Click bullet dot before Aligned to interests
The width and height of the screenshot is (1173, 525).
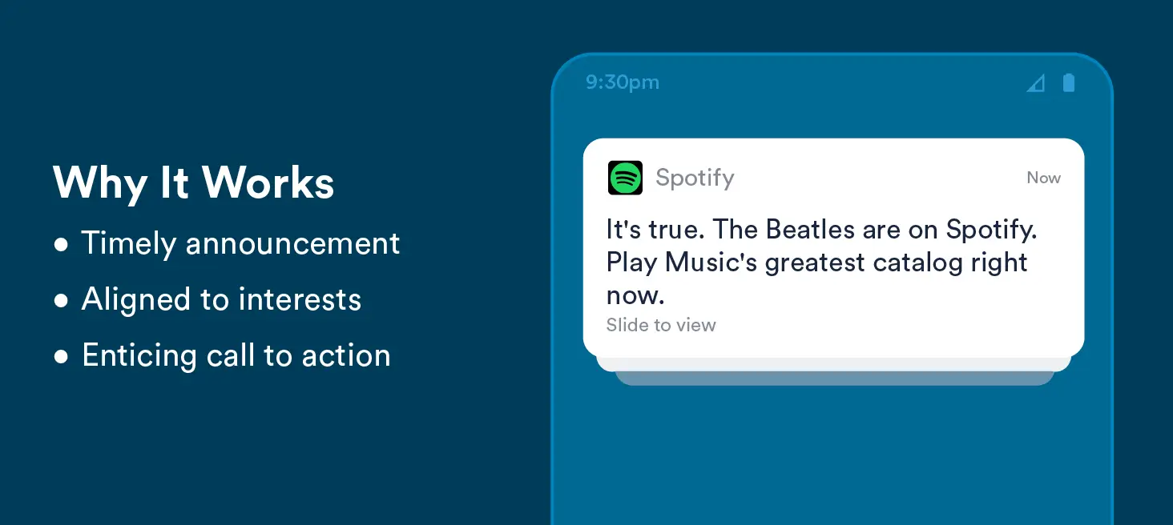61,301
